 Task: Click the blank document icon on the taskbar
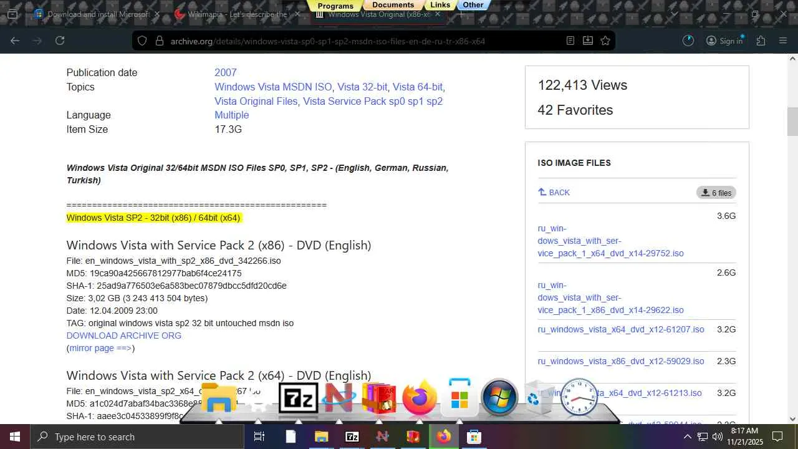point(291,437)
